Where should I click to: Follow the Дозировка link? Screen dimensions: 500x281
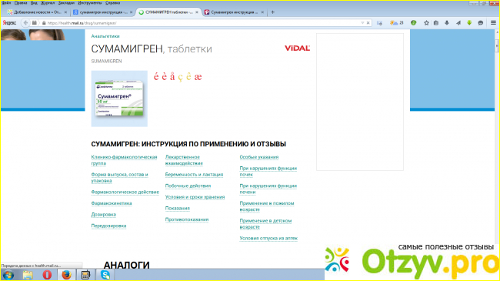click(x=104, y=215)
